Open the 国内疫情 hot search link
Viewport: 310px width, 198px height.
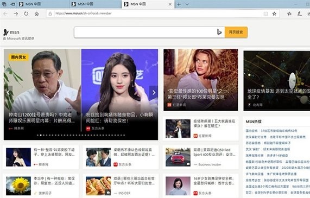(x=251, y=131)
